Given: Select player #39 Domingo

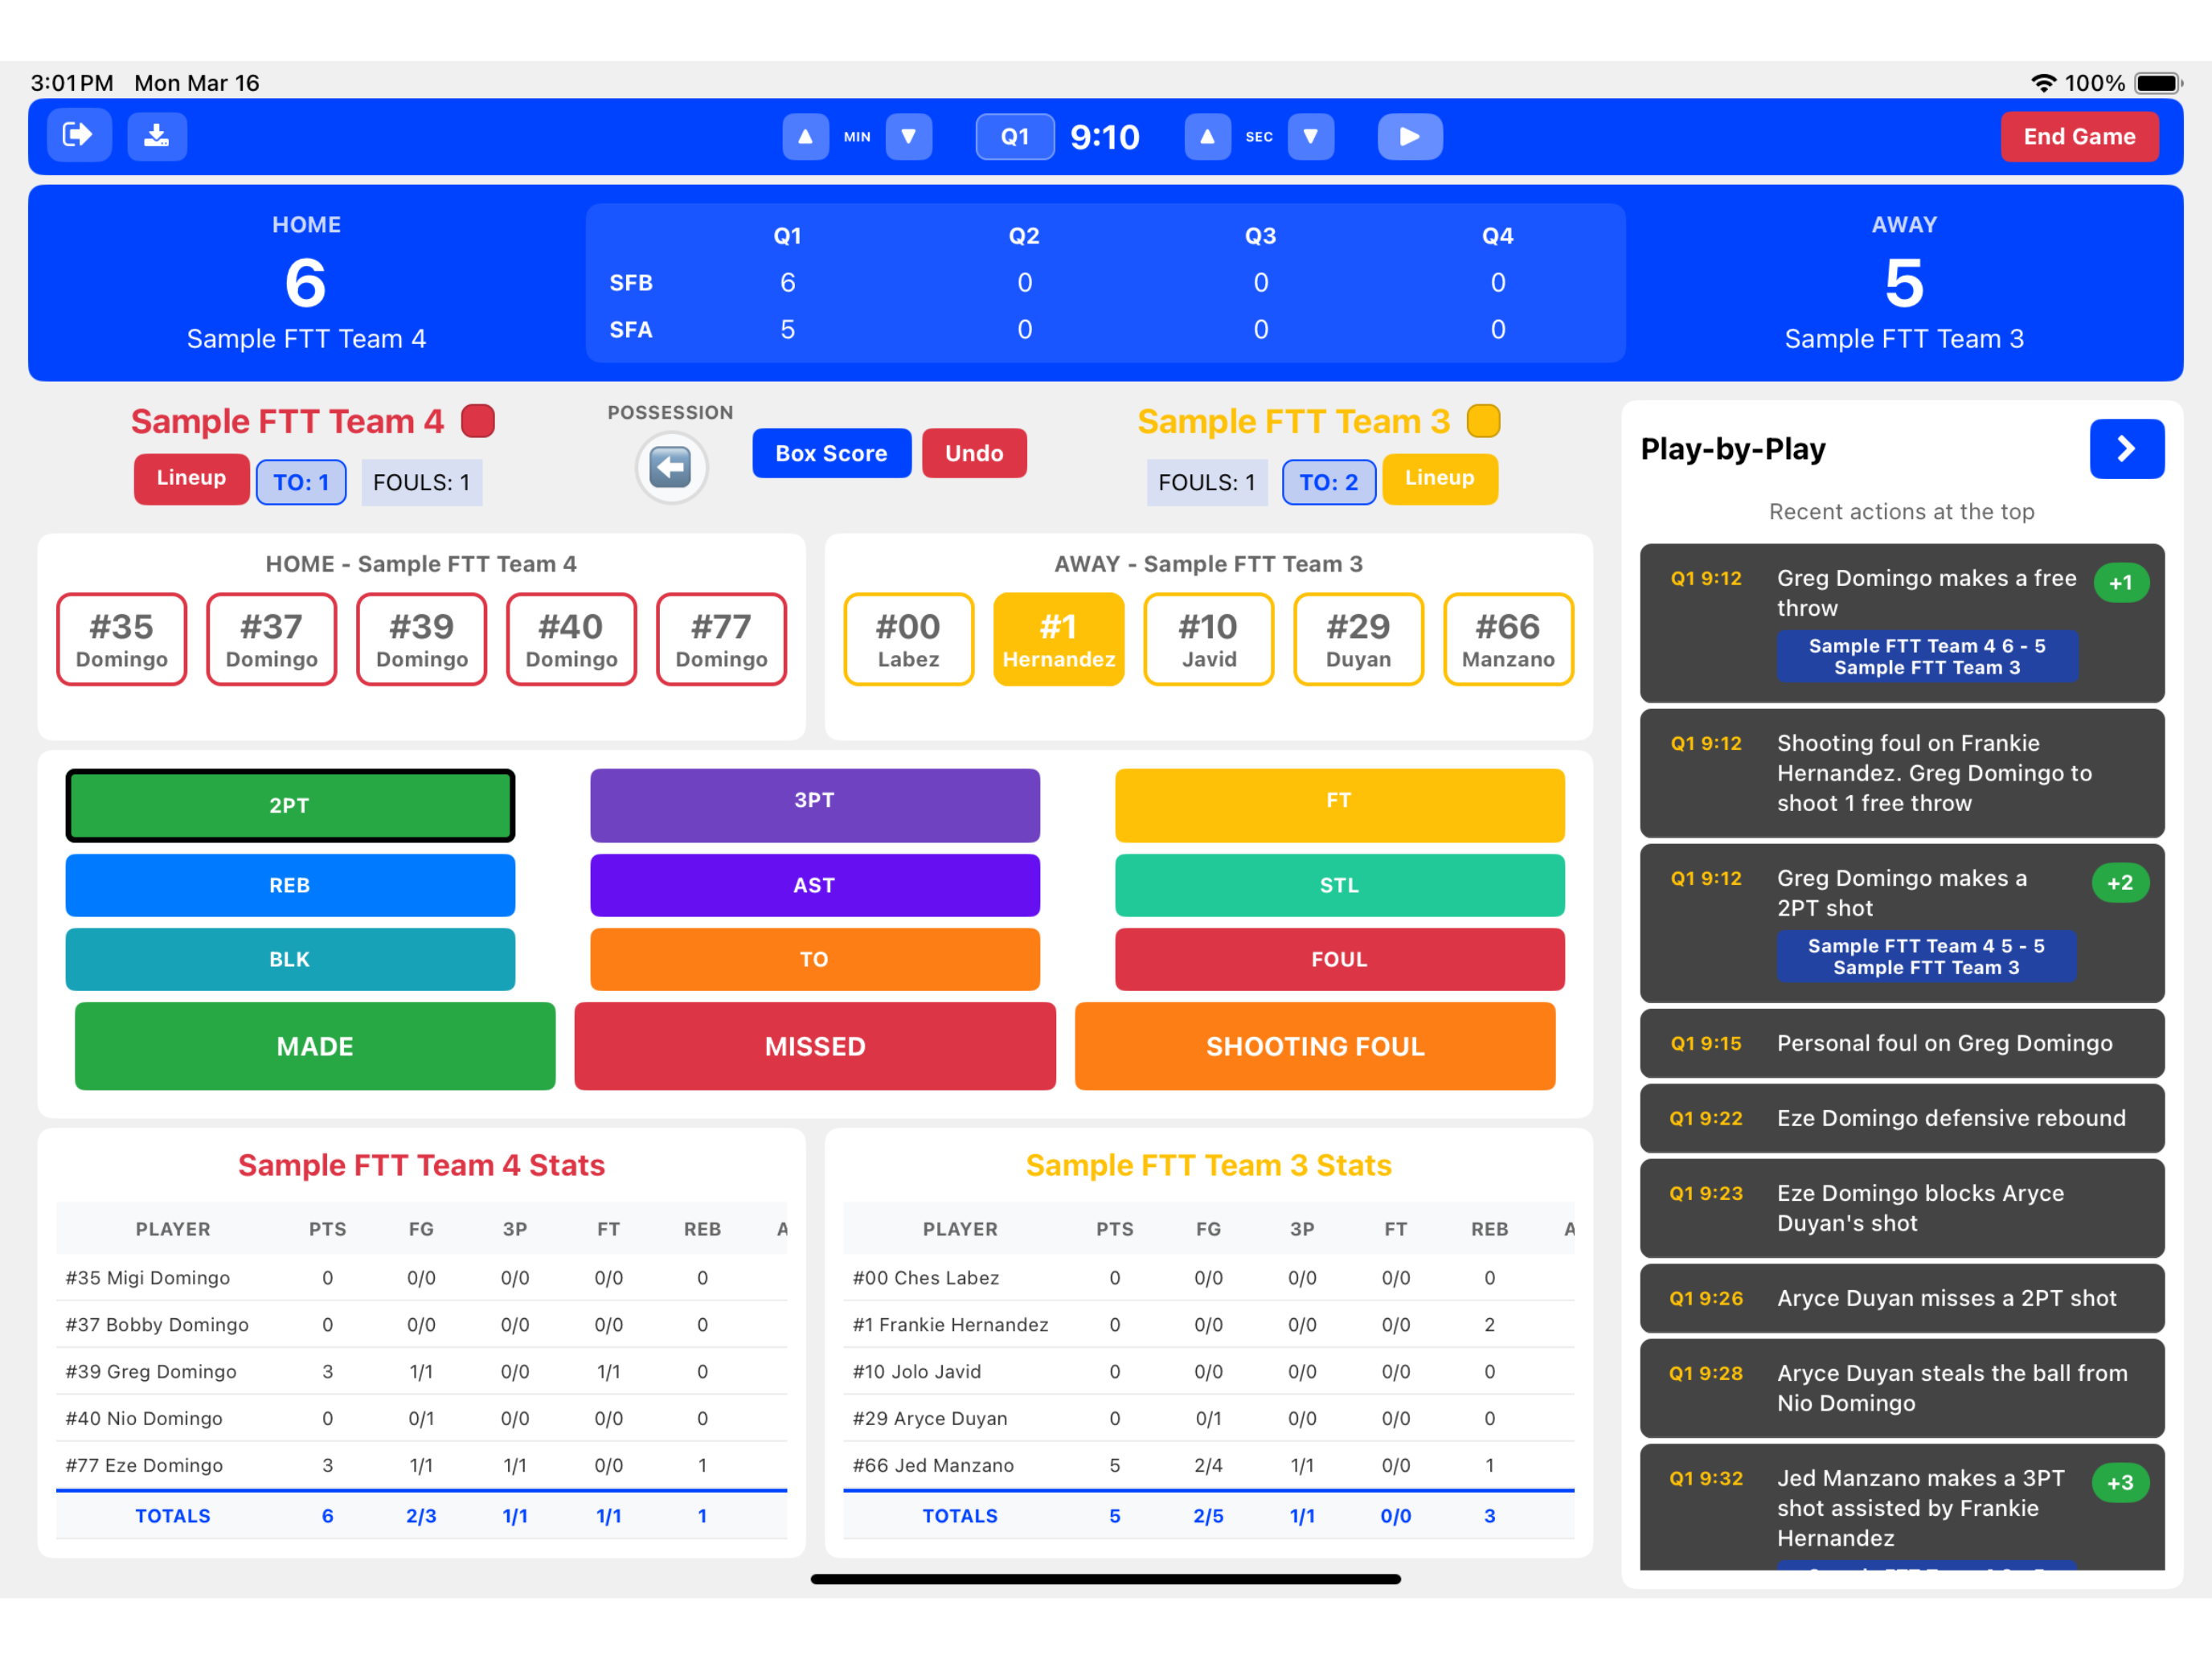Looking at the screenshot, I should pos(422,640).
